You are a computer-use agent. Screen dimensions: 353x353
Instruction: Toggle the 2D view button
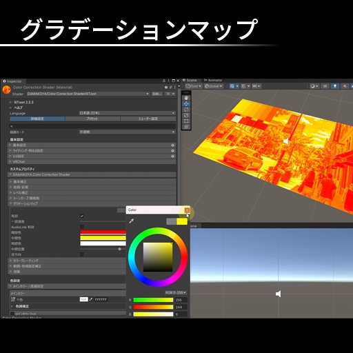click(x=325, y=86)
